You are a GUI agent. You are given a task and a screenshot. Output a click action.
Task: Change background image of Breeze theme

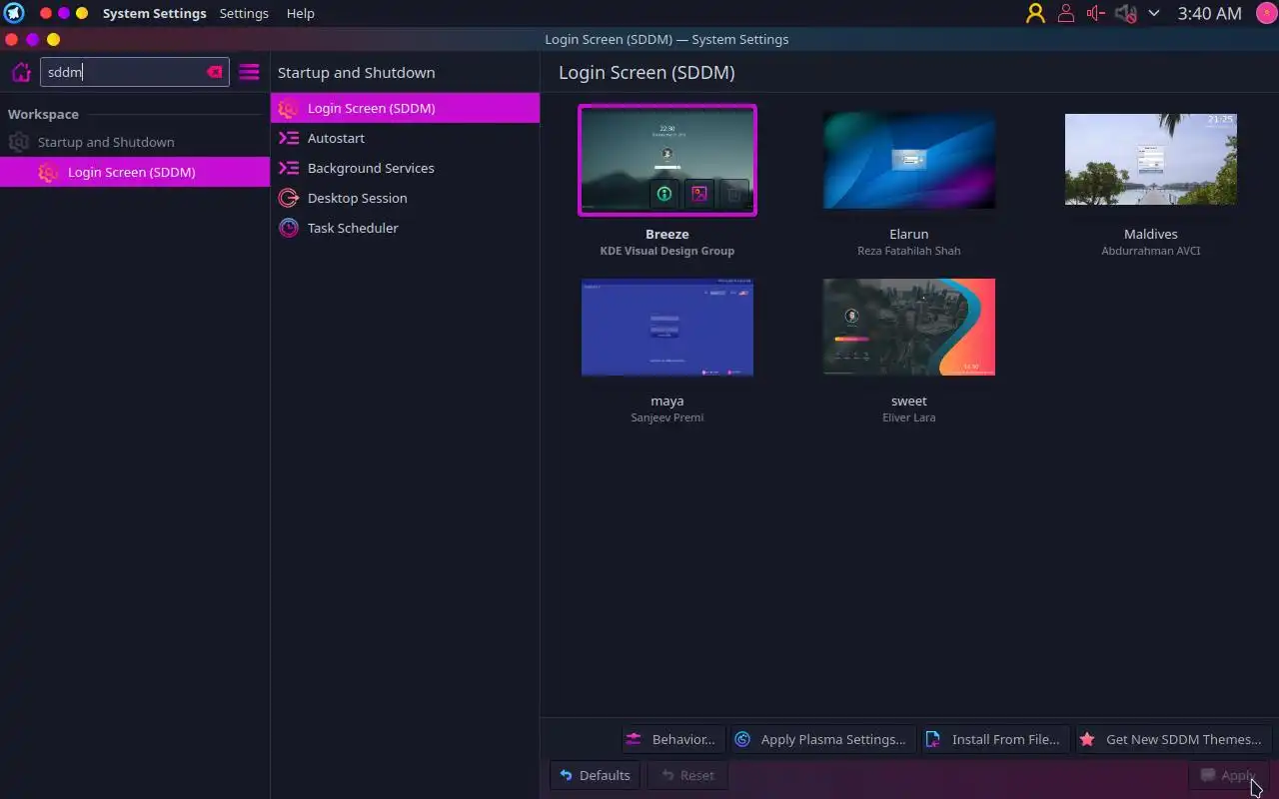699,194
